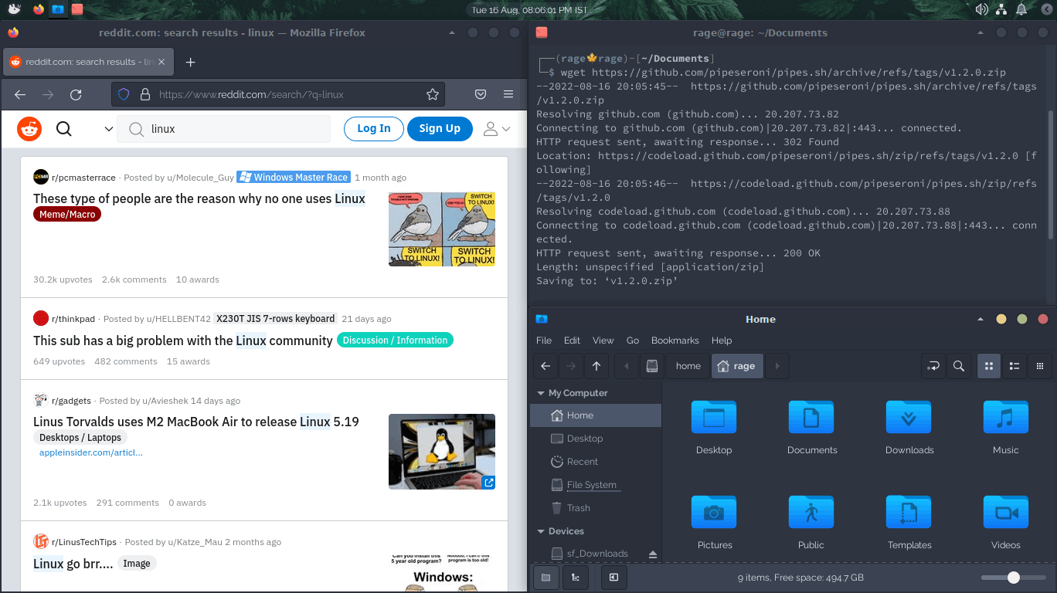
Task: Click the large magnifier icon beside Reddit logo
Action: tap(64, 129)
